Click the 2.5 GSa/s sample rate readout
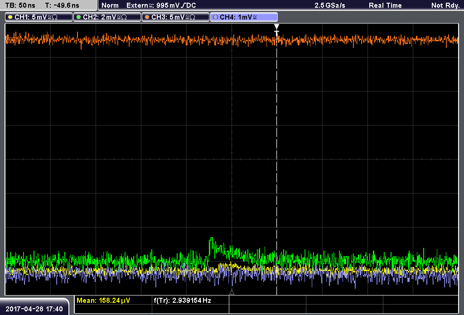 click(x=330, y=5)
